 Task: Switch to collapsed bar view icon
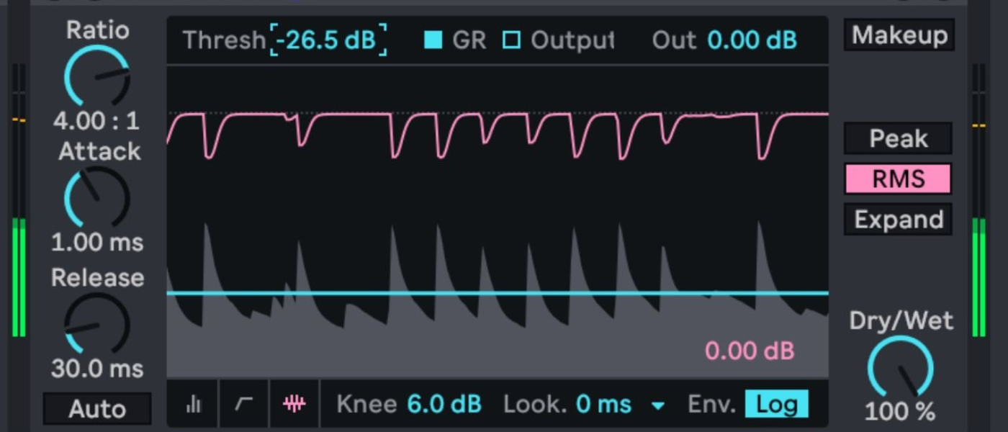pos(193,405)
